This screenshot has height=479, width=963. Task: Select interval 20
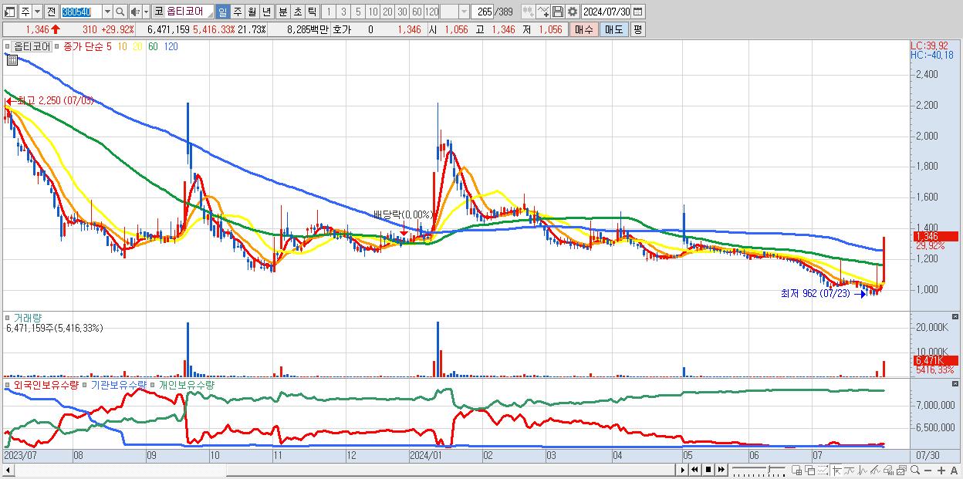coord(387,12)
